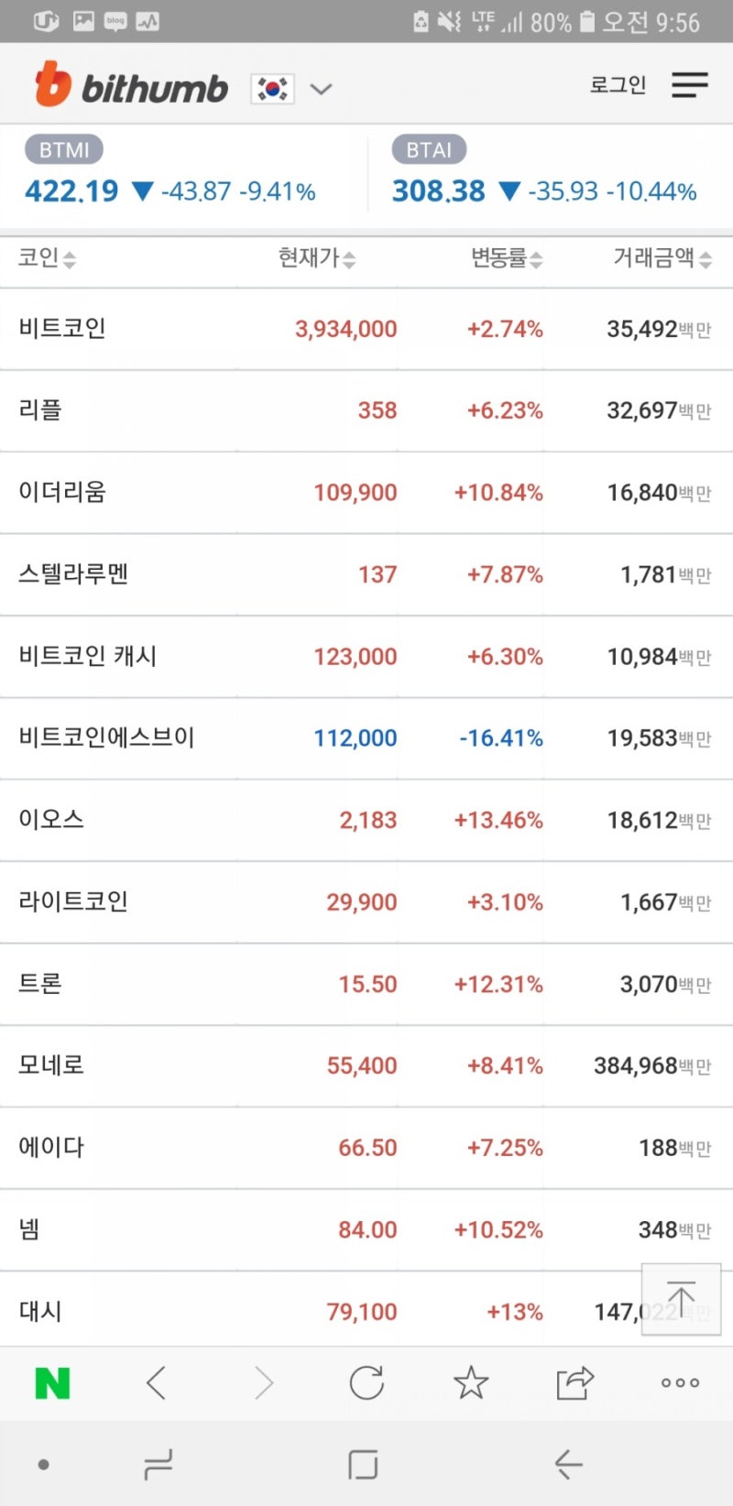This screenshot has width=733, height=1506.
Task: Open the Bithumb home logo
Action: click(131, 87)
